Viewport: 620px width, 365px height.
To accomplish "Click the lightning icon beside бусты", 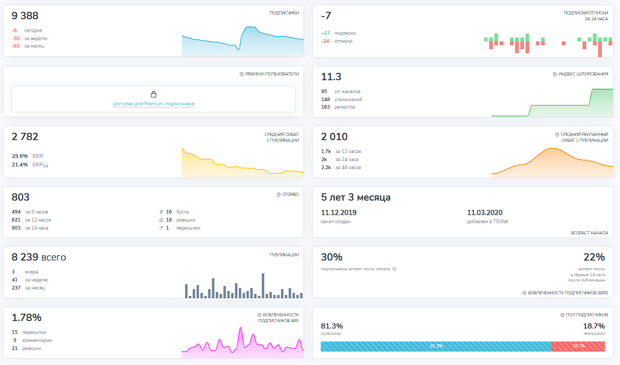I will tap(161, 212).
